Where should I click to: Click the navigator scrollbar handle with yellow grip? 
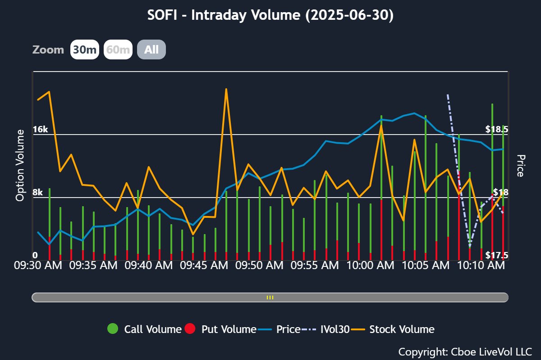click(270, 297)
